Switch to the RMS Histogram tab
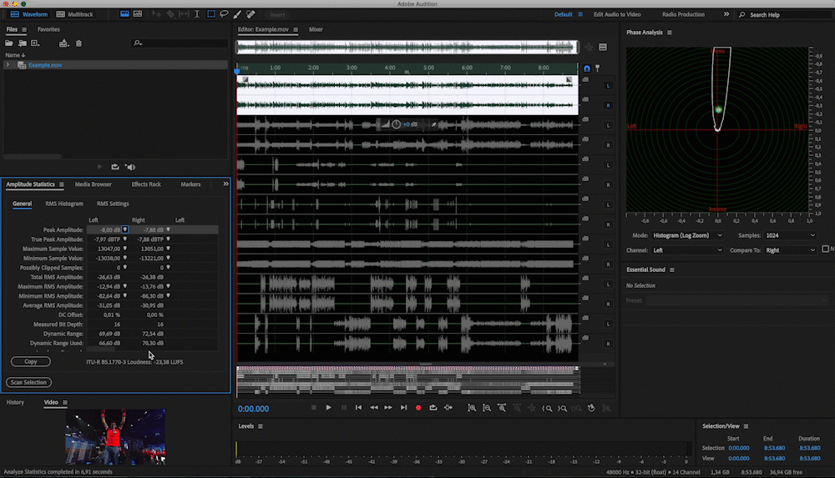The image size is (835, 478). coord(64,204)
